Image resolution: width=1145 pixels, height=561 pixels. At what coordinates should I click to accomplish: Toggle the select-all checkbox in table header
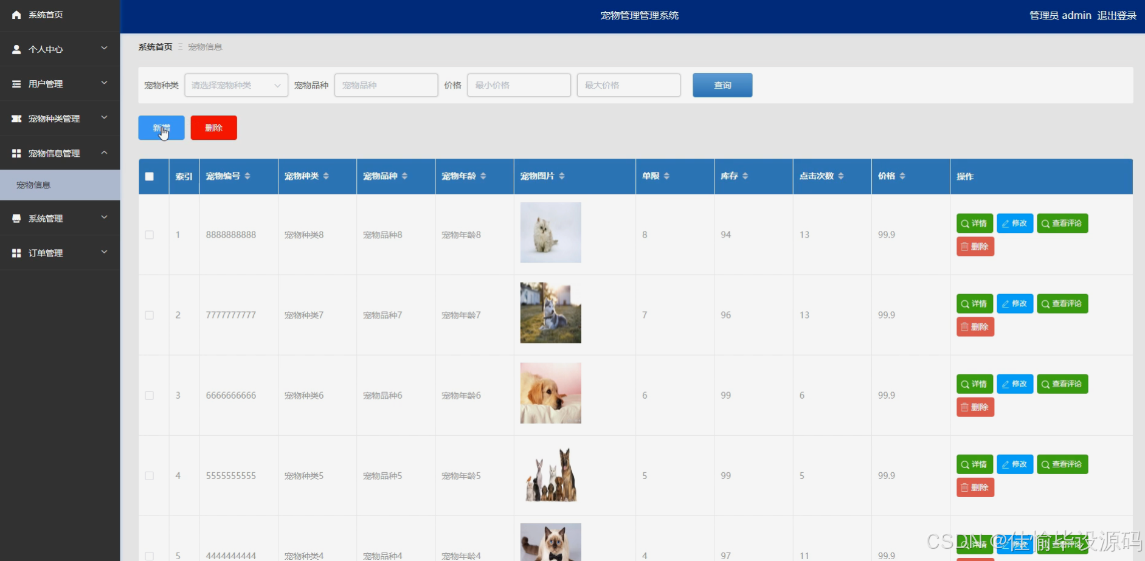(x=149, y=176)
